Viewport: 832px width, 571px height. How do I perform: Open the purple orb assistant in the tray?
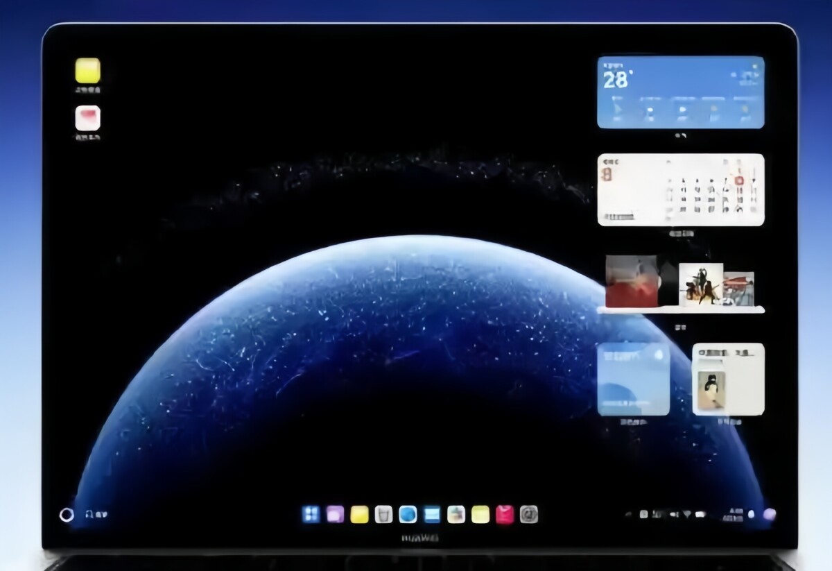769,514
